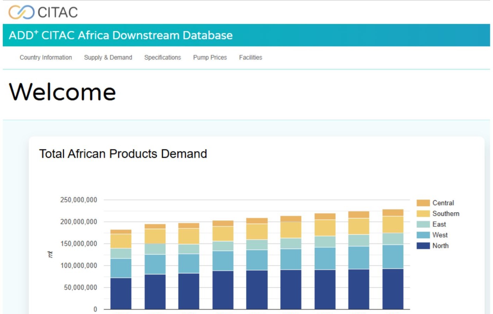The width and height of the screenshot is (493, 314).
Task: Toggle the Southern series via legend label
Action: [446, 214]
